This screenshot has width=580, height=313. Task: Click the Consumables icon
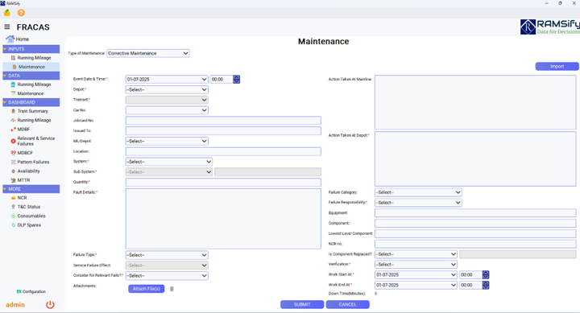coord(14,216)
